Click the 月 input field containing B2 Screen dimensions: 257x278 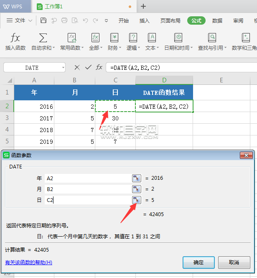point(88,189)
